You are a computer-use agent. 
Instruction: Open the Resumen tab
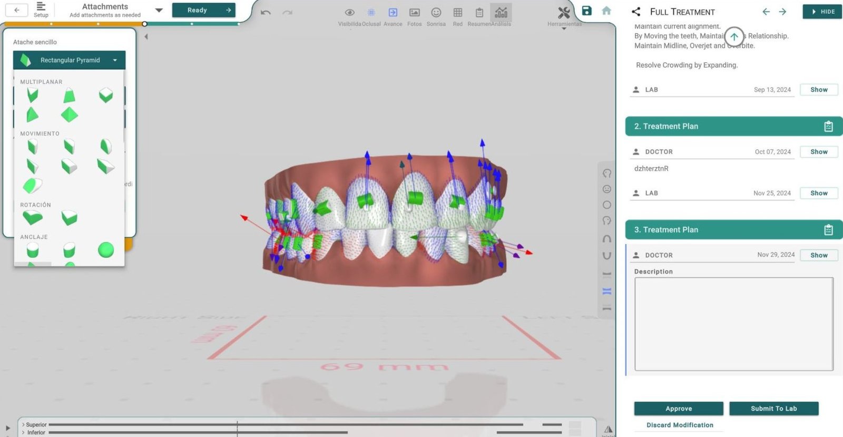(x=479, y=13)
